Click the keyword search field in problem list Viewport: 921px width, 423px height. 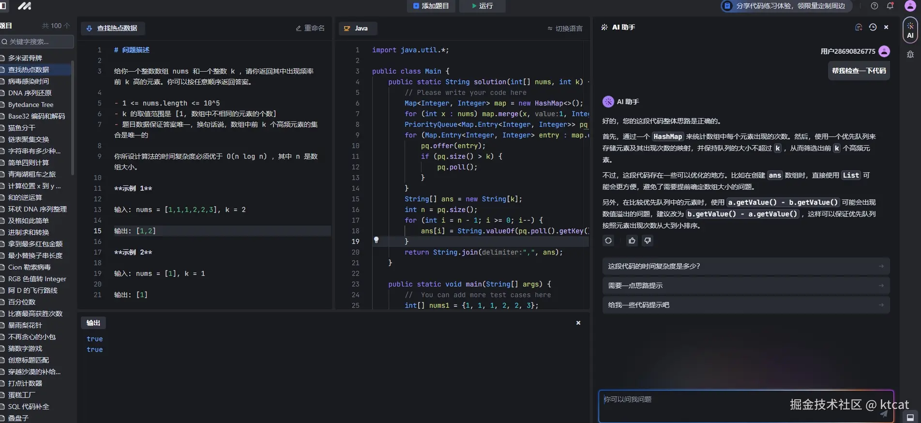tap(38, 42)
